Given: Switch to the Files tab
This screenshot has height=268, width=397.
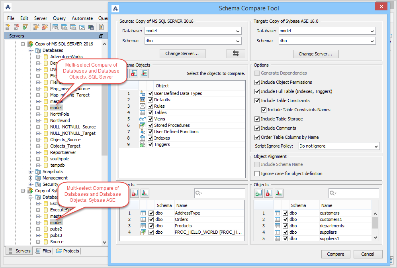Looking at the screenshot, I should click(x=43, y=251).
